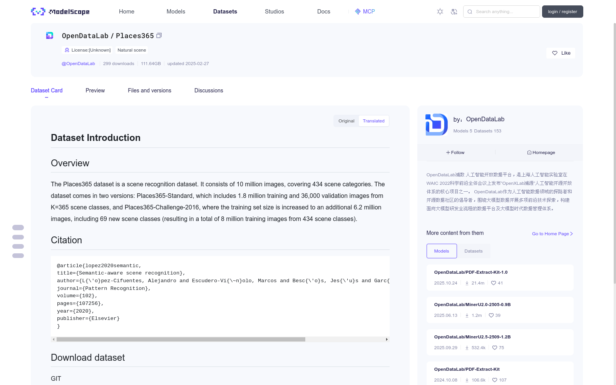This screenshot has height=385, width=616.
Task: Click the ModelScope logo
Action: [x=60, y=12]
